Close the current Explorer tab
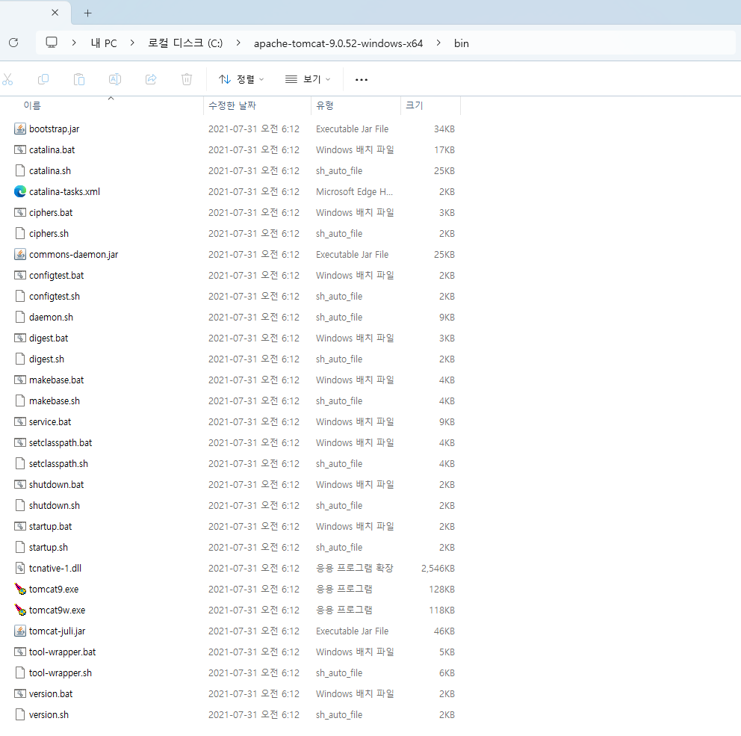The width and height of the screenshot is (741, 736). 55,13
